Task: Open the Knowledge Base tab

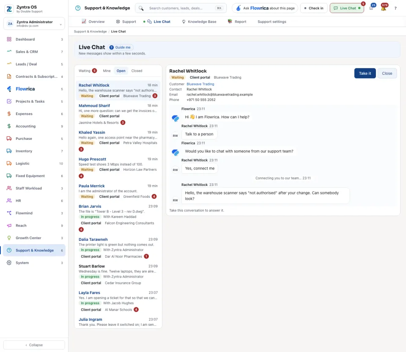Action: click(x=199, y=22)
